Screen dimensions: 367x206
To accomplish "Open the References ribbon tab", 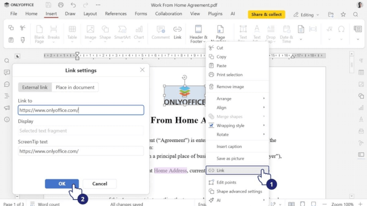I will coord(116,14).
